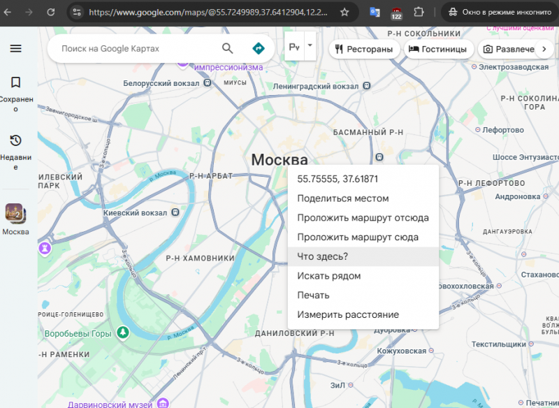View site information in the address bar
The image size is (559, 408).
[77, 12]
